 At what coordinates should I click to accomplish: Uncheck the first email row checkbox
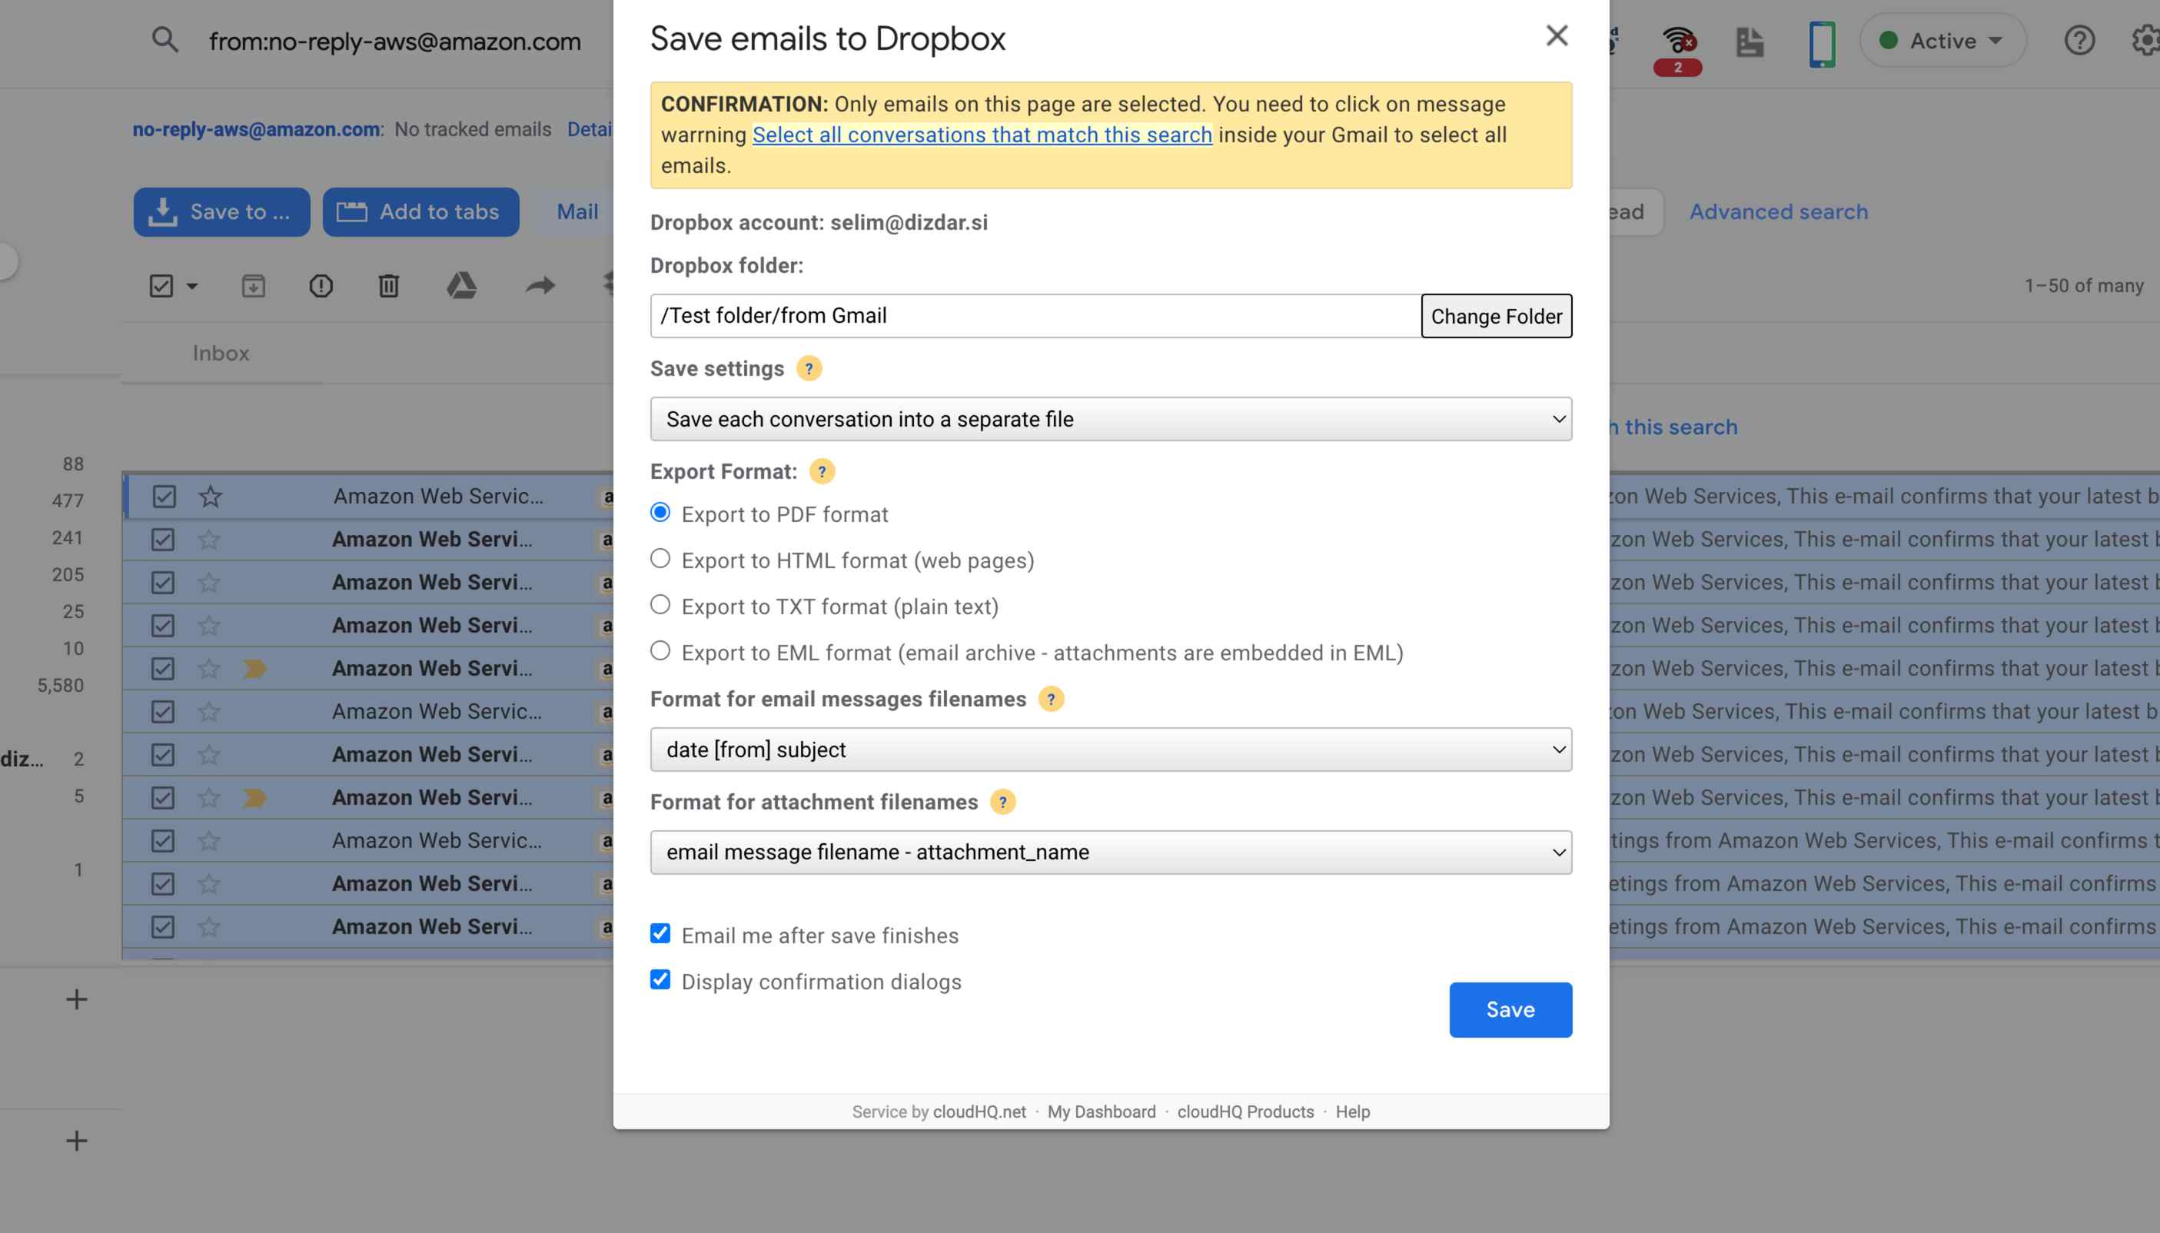tap(164, 497)
